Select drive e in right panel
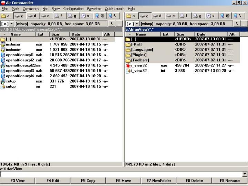The image size is (248, 186). coord(171,16)
